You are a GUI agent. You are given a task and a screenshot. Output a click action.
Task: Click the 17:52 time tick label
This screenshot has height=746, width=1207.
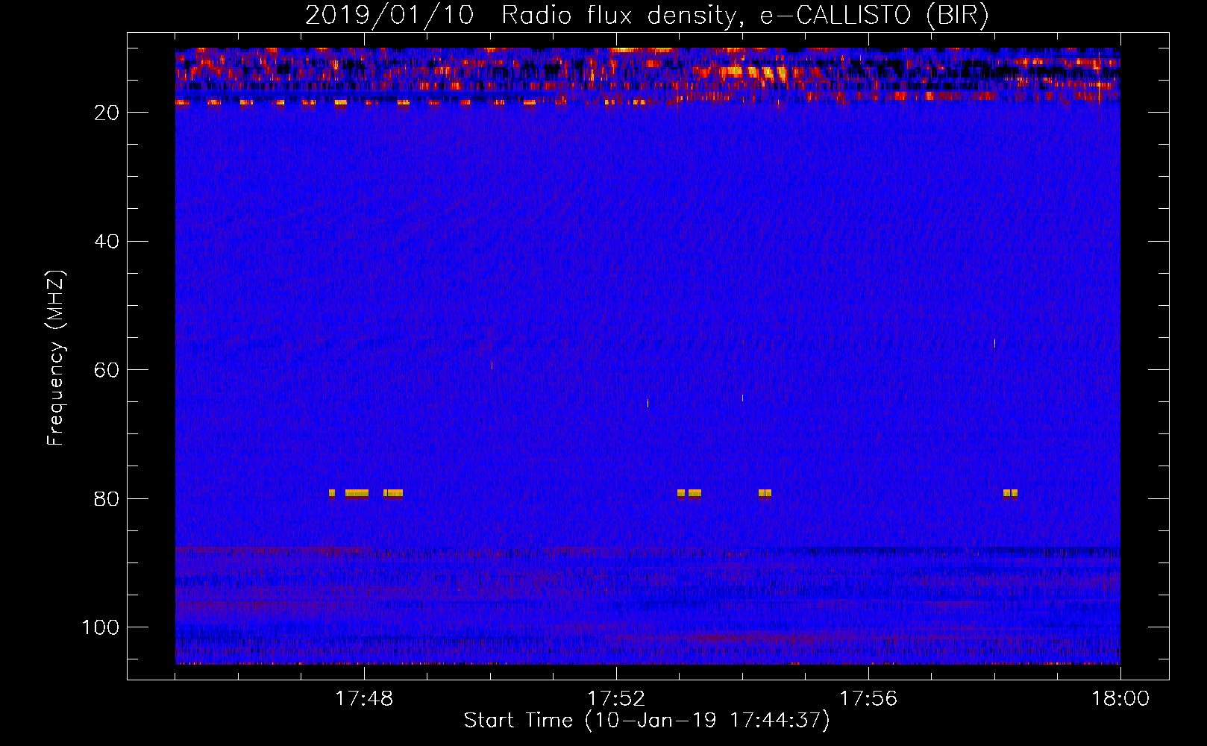point(616,698)
